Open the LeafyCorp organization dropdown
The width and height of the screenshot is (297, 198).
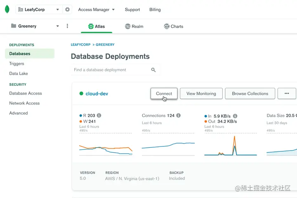(x=39, y=9)
